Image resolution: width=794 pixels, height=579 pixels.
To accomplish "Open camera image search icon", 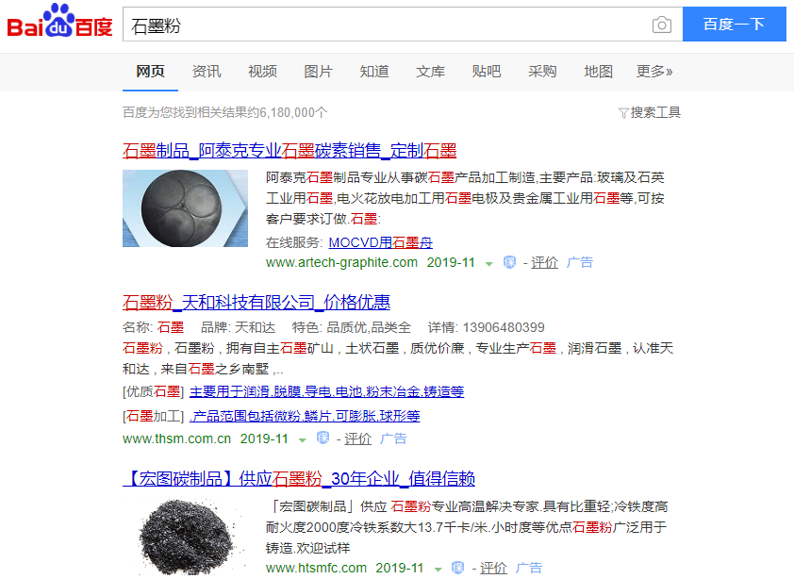I will [661, 25].
